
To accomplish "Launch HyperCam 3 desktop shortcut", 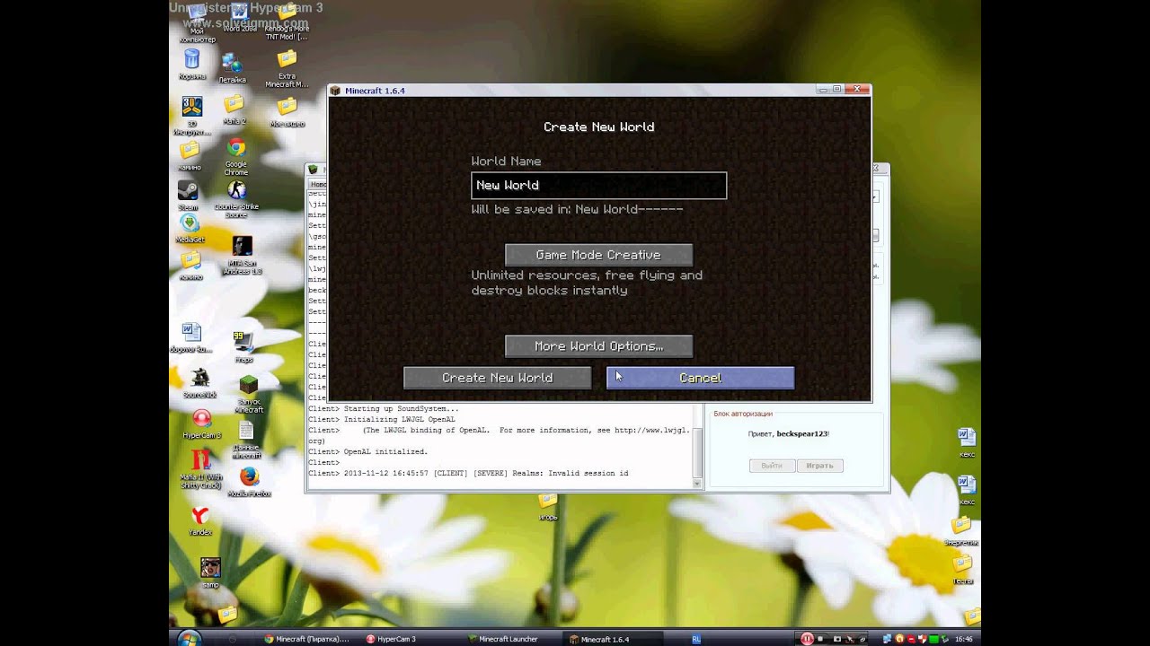I will (x=201, y=424).
